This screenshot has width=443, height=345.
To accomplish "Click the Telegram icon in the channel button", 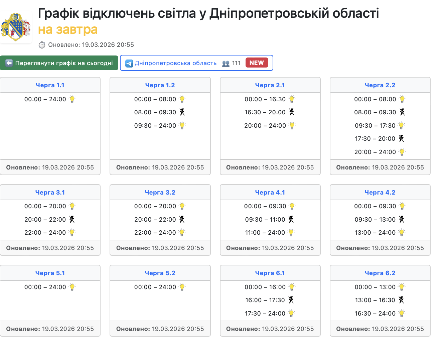I will point(129,64).
